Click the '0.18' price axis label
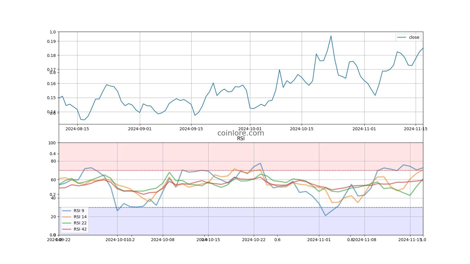Image resolution: width=470 pixels, height=264 pixels. click(x=51, y=55)
